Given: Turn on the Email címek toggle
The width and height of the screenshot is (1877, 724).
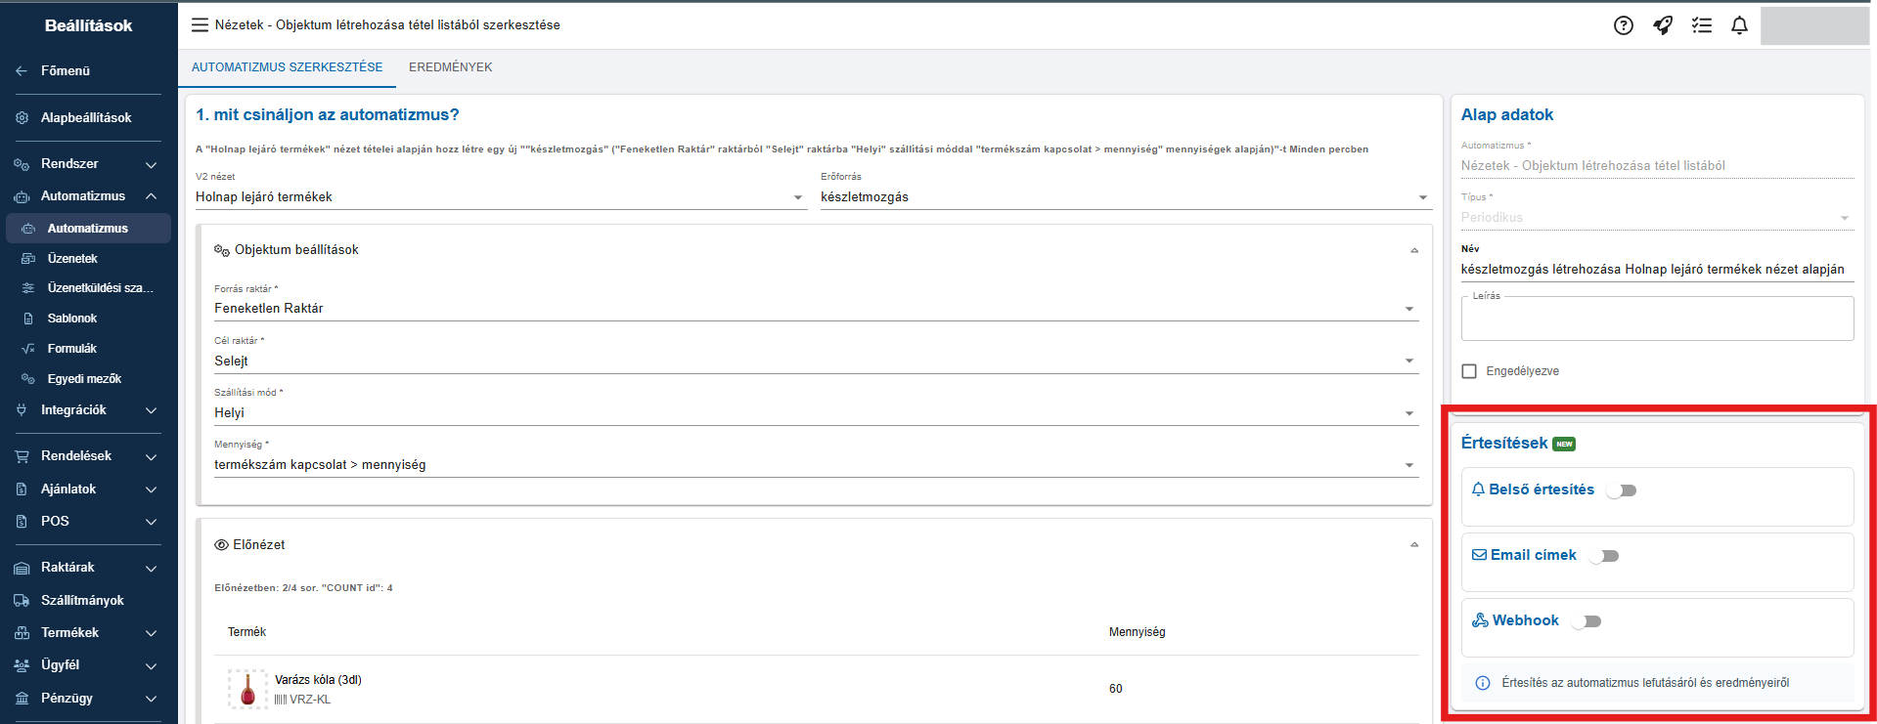Looking at the screenshot, I should pos(1604,556).
